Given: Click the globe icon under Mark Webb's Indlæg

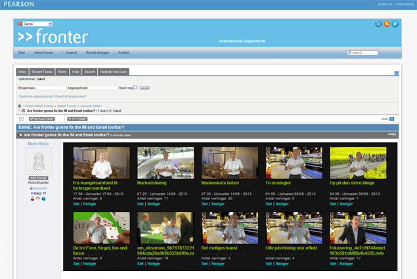Looking at the screenshot, I should click(x=43, y=199).
